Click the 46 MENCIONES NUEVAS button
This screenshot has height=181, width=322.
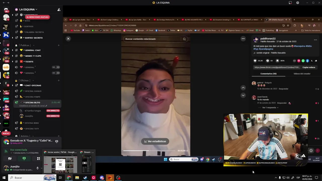37,17
